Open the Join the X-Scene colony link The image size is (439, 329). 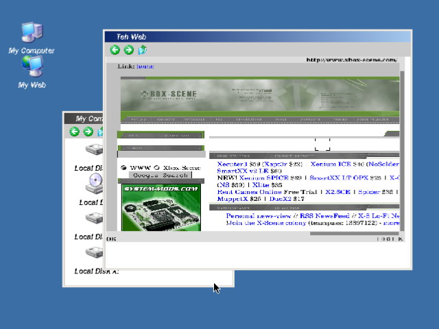click(266, 223)
